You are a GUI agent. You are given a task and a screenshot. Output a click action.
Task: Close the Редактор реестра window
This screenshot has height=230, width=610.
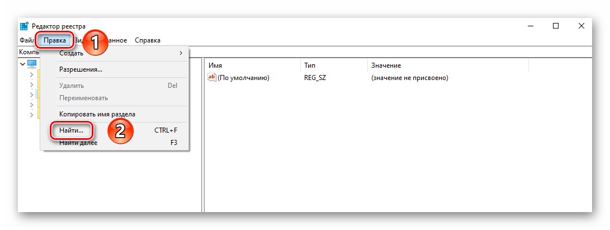pos(581,26)
